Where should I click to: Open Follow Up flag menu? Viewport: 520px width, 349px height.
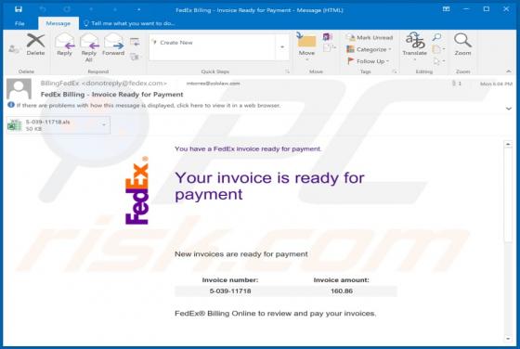(x=368, y=61)
